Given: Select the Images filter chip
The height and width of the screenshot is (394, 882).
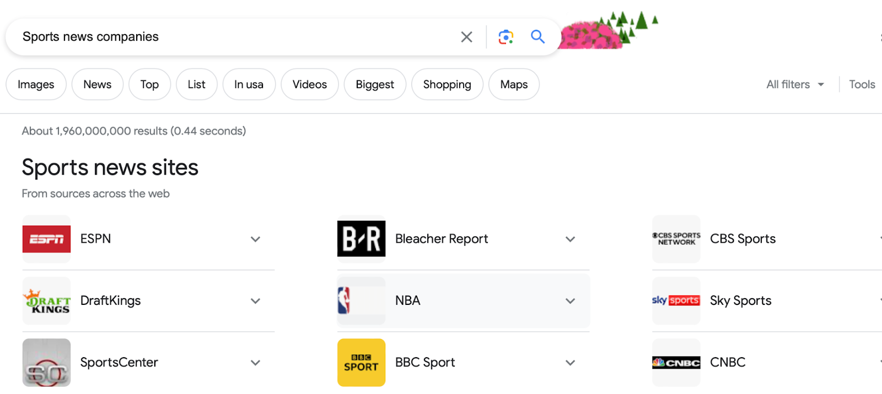Looking at the screenshot, I should tap(36, 84).
